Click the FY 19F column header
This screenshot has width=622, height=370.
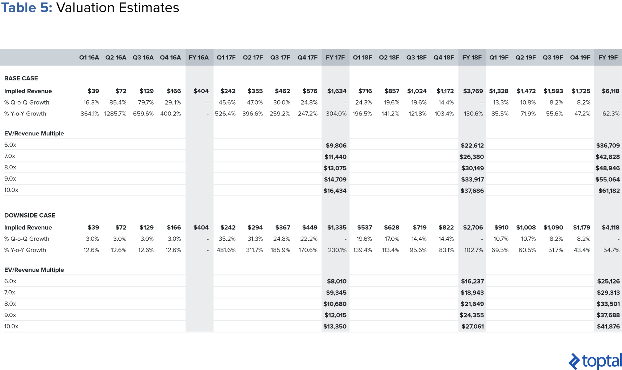click(608, 58)
